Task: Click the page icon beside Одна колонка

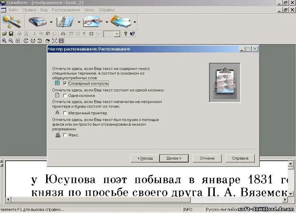Action: point(57,95)
